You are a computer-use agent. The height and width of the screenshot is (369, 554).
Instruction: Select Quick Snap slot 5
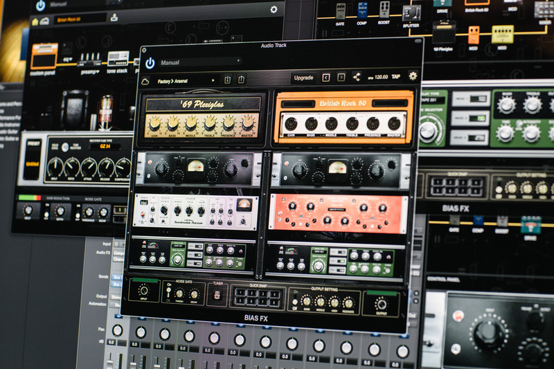click(x=240, y=301)
